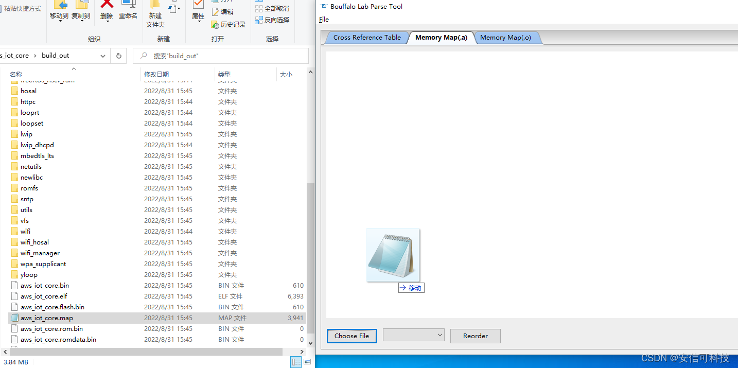This screenshot has width=738, height=368.
Task: Click the Copy to (复制到) ribbon icon
Action: 81,10
